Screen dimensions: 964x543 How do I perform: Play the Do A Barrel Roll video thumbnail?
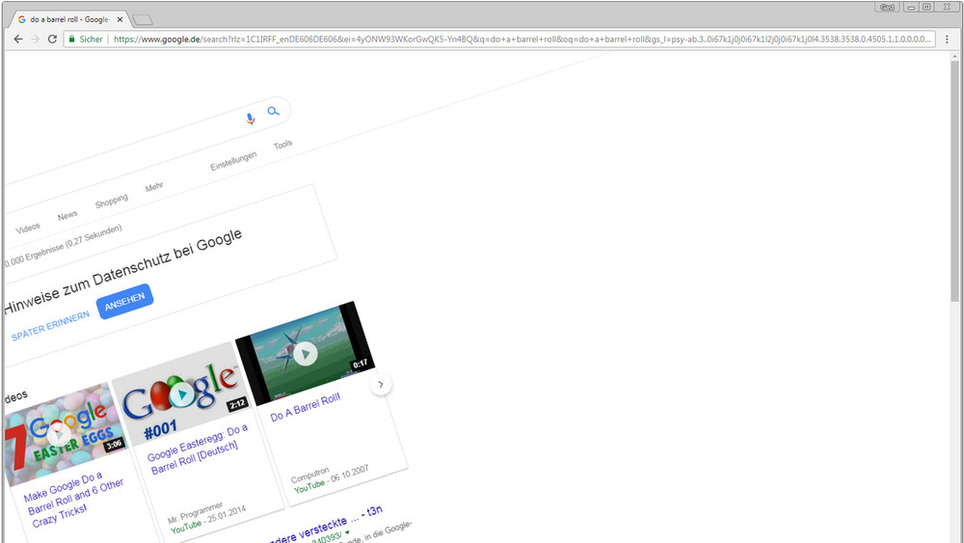tap(305, 353)
